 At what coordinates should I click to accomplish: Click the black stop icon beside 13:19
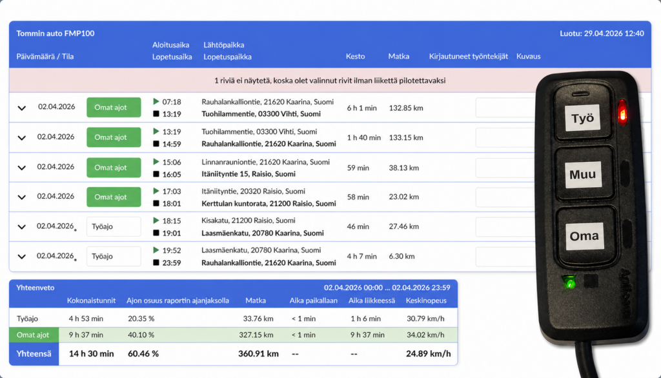tap(156, 114)
